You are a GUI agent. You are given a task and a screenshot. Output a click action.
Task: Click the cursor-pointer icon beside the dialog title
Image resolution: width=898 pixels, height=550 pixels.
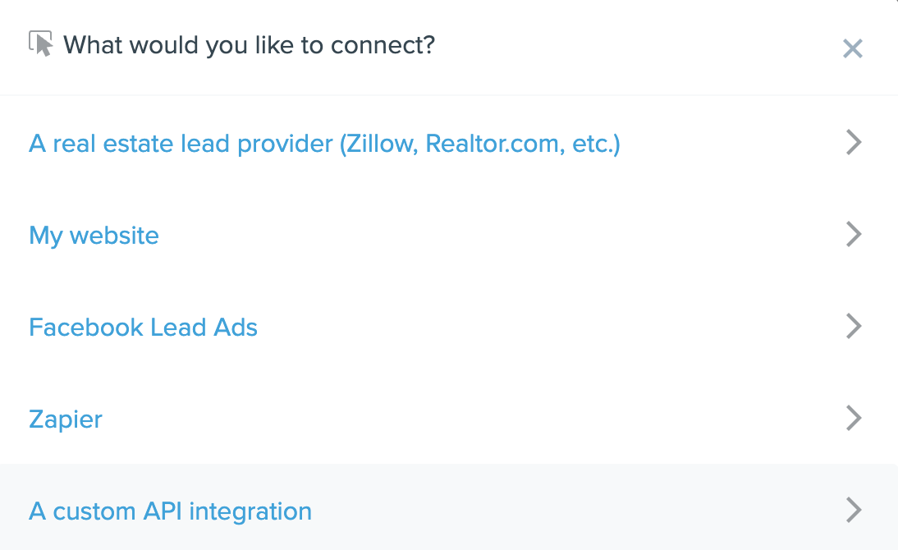coord(41,44)
